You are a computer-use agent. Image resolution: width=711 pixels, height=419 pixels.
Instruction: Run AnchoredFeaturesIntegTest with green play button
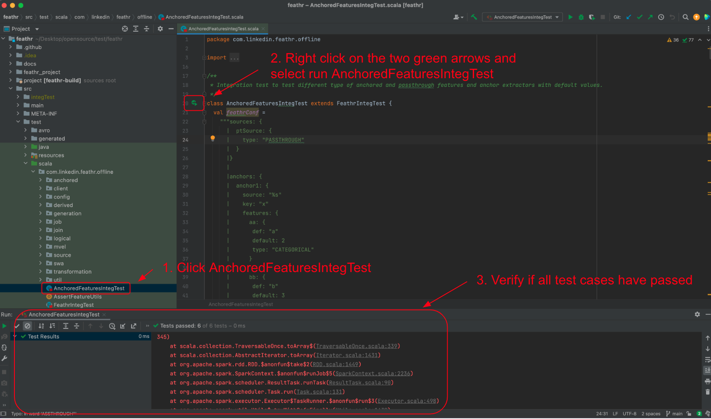(570, 17)
